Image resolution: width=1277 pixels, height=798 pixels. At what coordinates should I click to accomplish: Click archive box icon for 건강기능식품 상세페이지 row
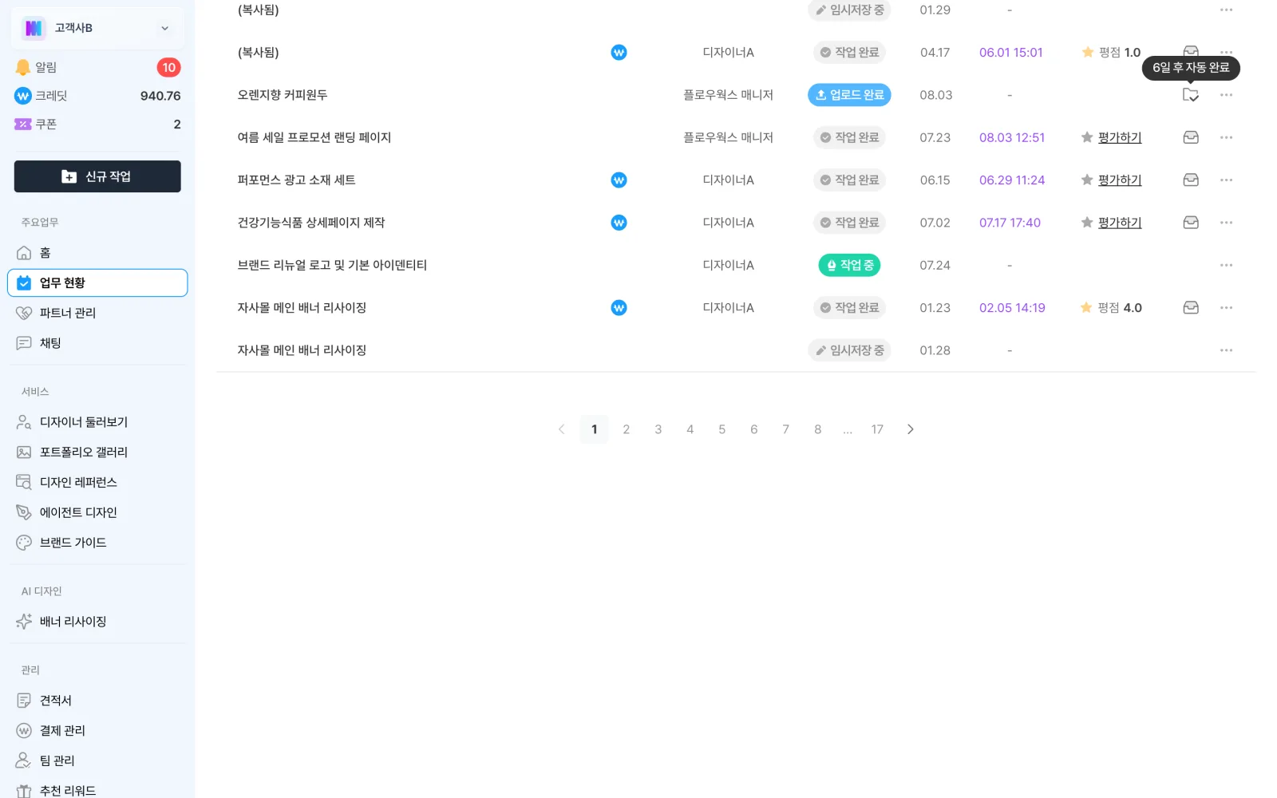click(1191, 223)
